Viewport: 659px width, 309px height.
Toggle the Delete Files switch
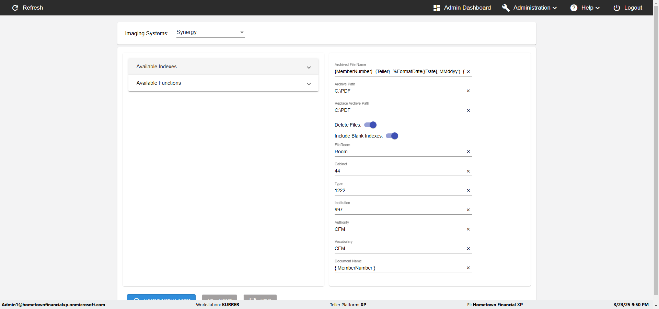[x=370, y=125]
